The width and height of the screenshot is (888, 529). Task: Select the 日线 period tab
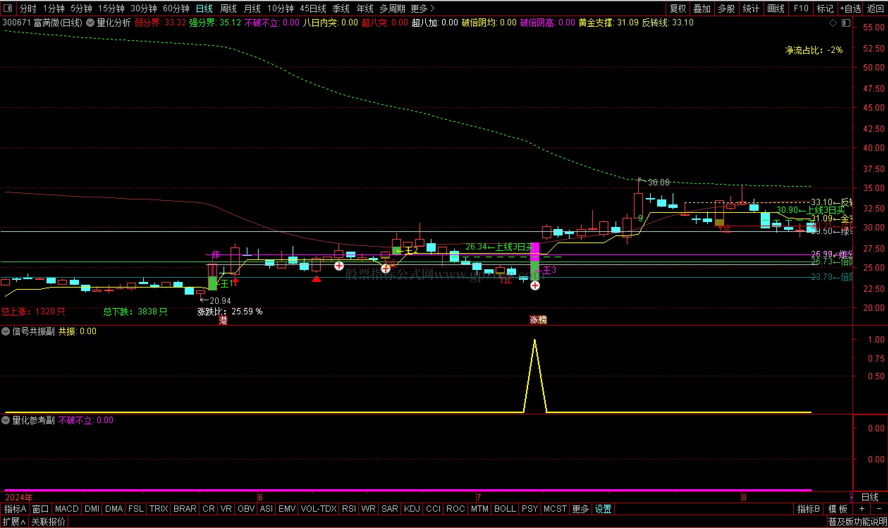(x=204, y=8)
